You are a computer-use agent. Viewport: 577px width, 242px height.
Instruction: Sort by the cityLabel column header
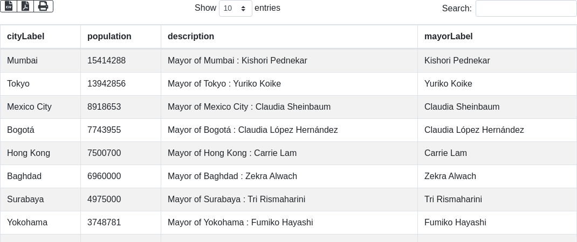click(25, 37)
